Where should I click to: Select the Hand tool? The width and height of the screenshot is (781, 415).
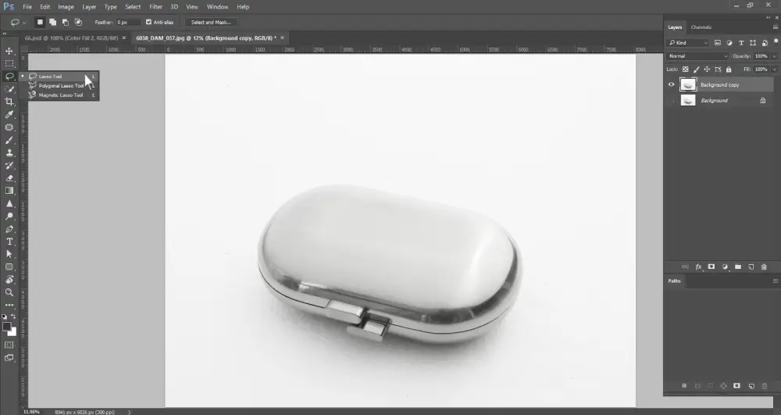[9, 280]
